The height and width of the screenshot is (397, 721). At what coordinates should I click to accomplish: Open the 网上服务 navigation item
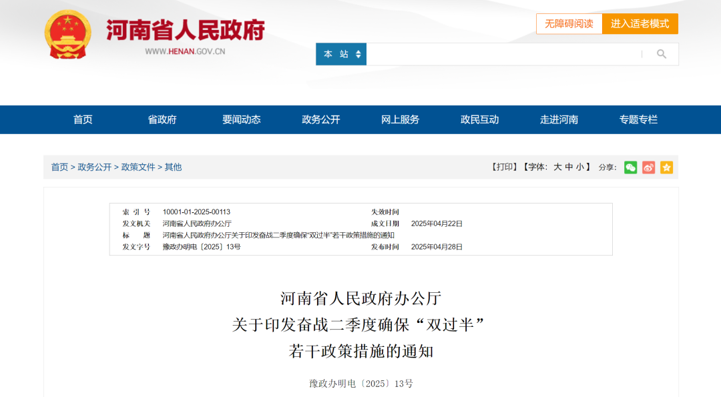coord(400,120)
